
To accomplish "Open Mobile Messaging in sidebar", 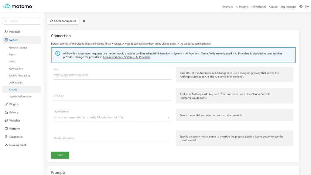I will [19, 76].
